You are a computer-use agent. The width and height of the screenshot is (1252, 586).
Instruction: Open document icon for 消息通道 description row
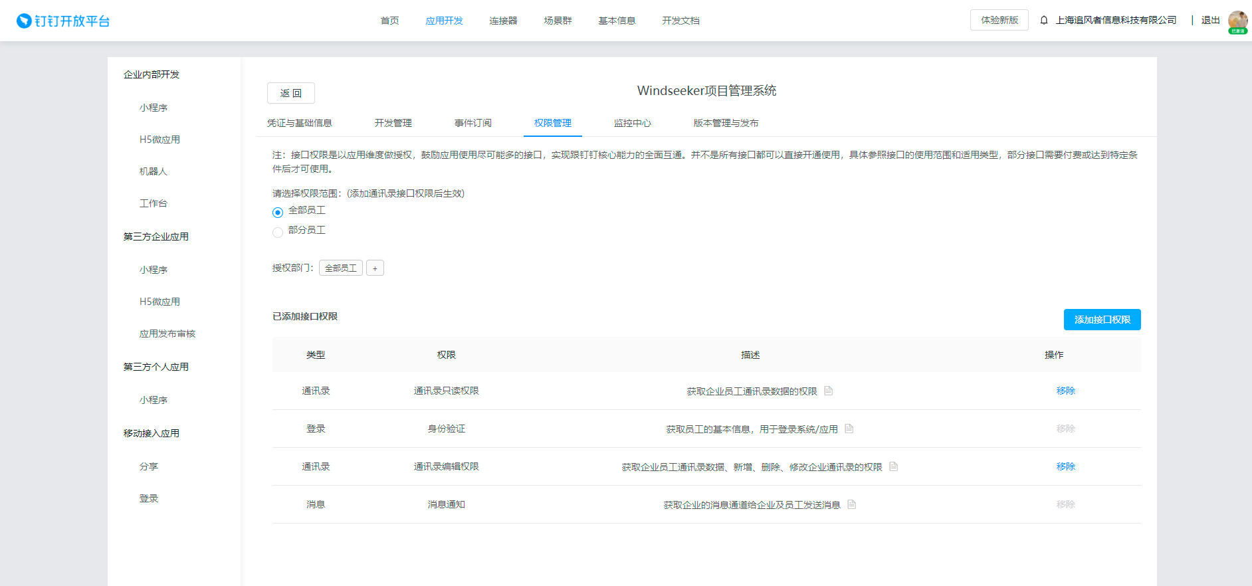point(851,504)
